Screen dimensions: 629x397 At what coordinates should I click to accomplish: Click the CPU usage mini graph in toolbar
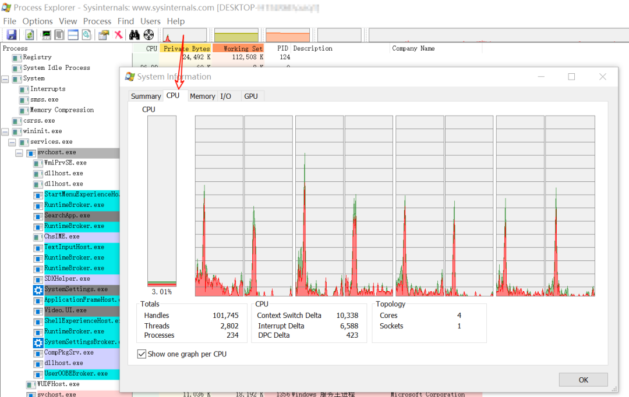pos(185,35)
